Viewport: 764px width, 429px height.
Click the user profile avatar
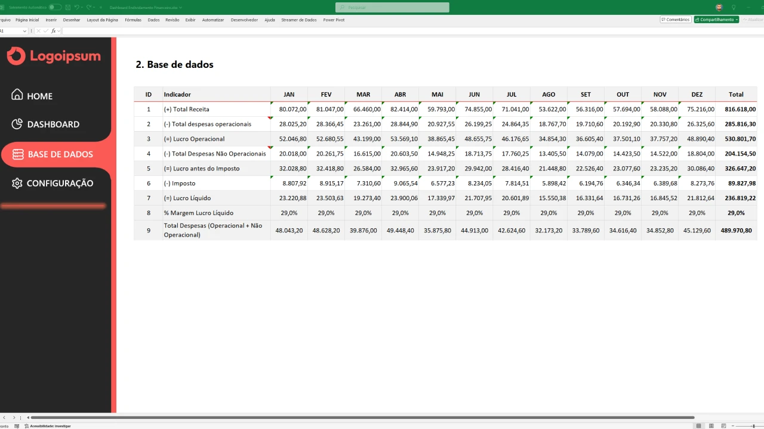[x=719, y=7]
